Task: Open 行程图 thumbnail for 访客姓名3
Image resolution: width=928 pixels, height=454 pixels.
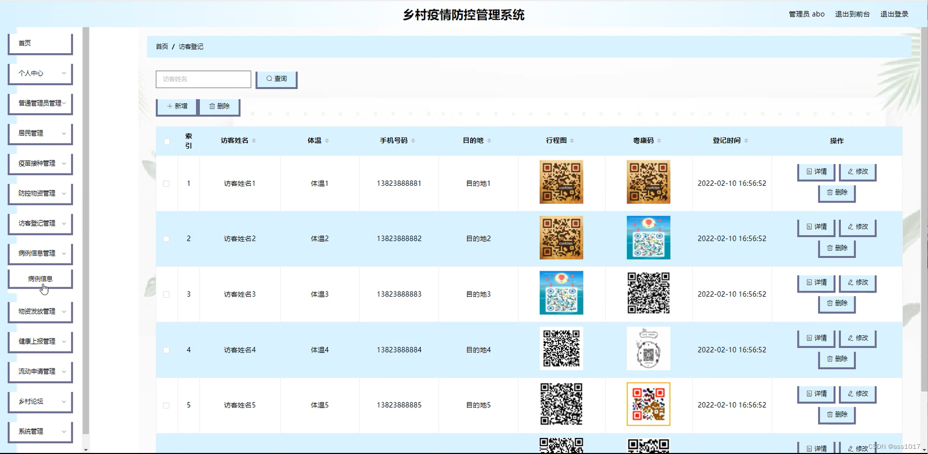Action: (561, 293)
